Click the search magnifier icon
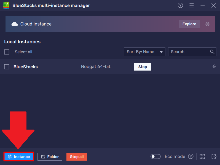This screenshot has height=165, width=220. coord(212,52)
